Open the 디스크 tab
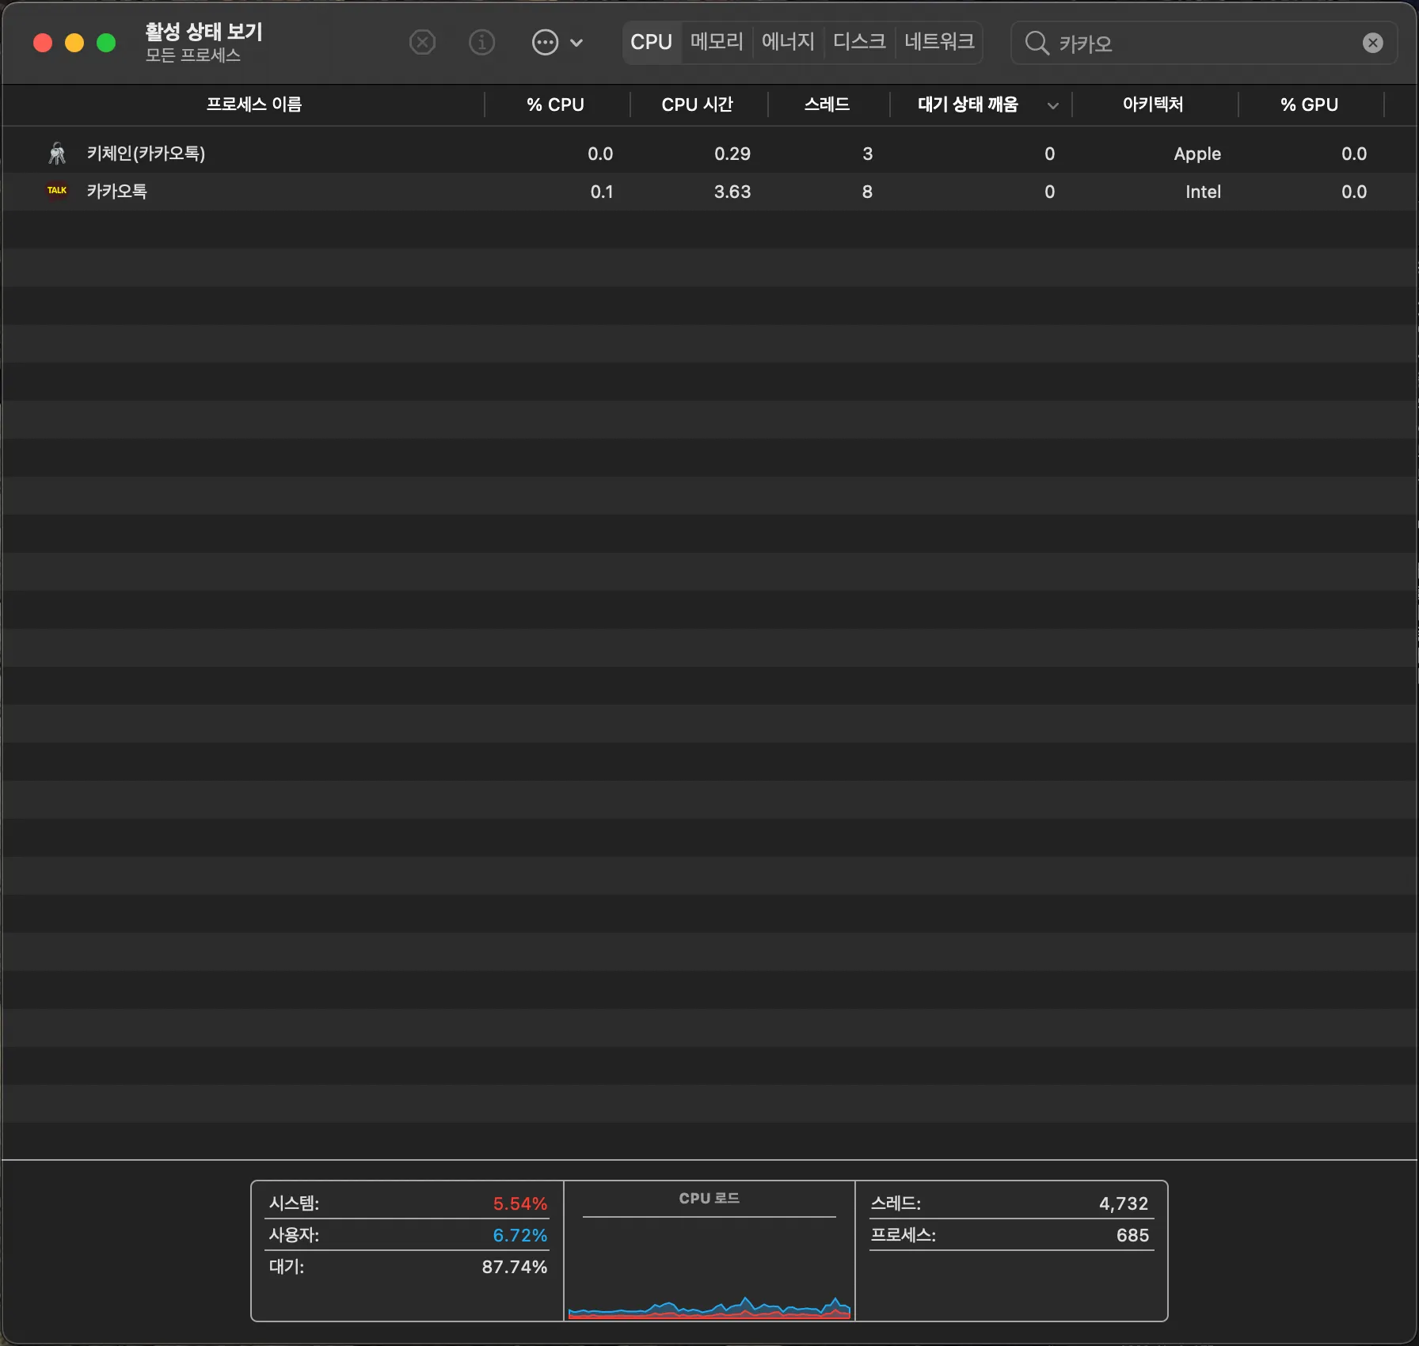This screenshot has height=1346, width=1419. [858, 42]
